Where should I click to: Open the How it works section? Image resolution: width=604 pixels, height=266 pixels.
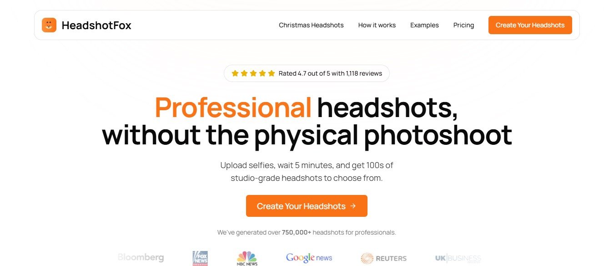377,25
